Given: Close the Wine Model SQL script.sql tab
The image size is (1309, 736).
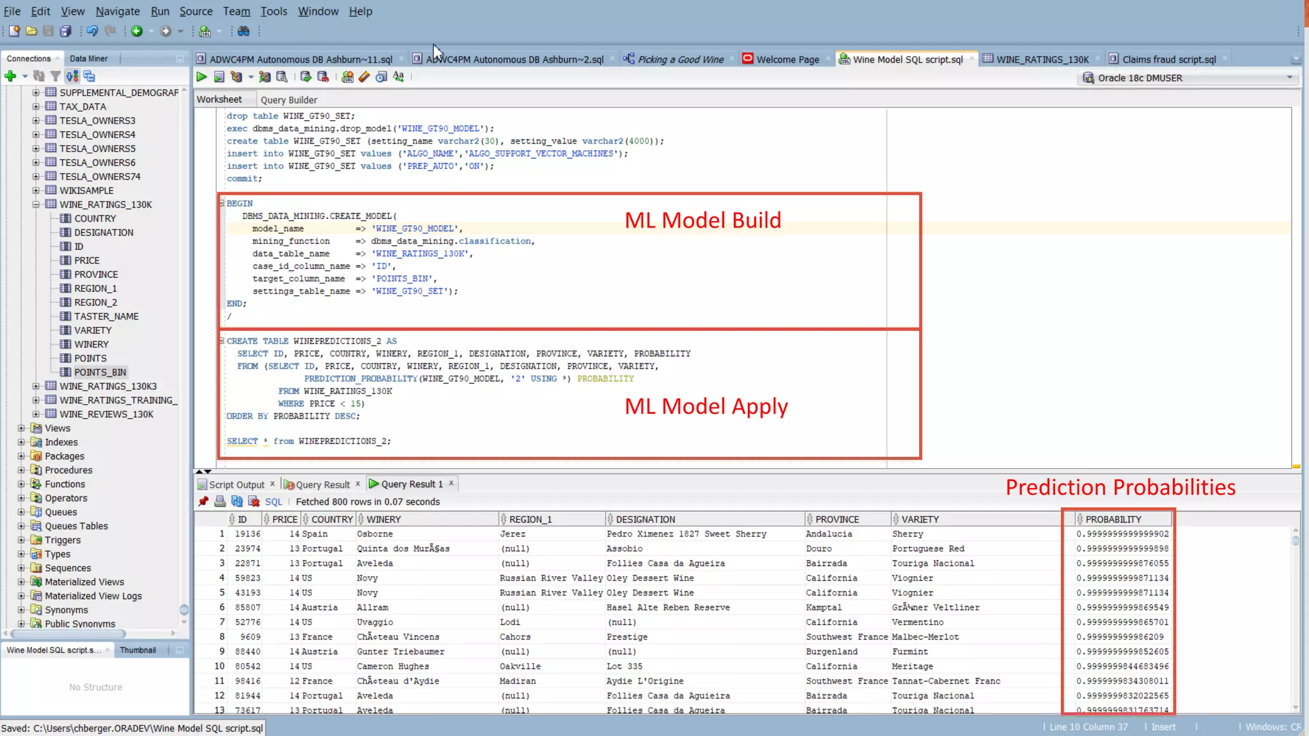Looking at the screenshot, I should (971, 59).
